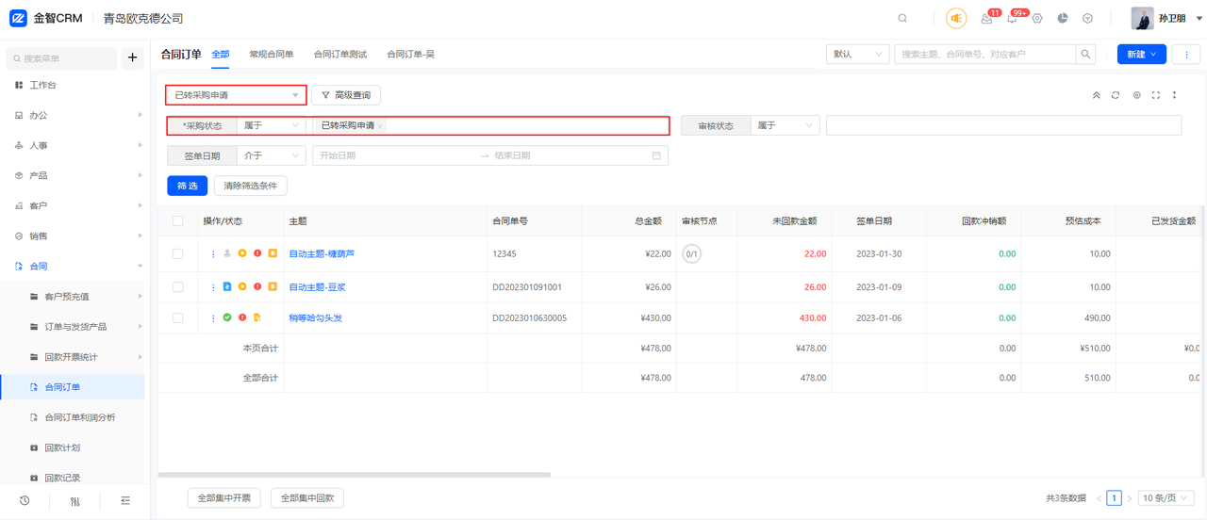Image resolution: width=1207 pixels, height=520 pixels.
Task: Click the search magnifier beside the contract search box
Action: click(x=1086, y=55)
